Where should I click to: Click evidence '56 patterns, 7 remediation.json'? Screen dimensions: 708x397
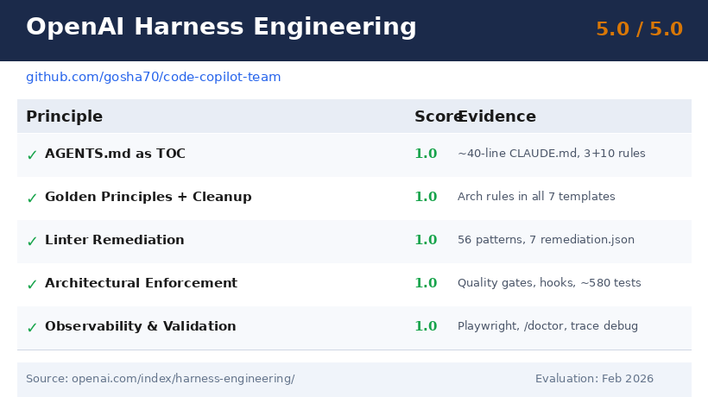click(546, 240)
